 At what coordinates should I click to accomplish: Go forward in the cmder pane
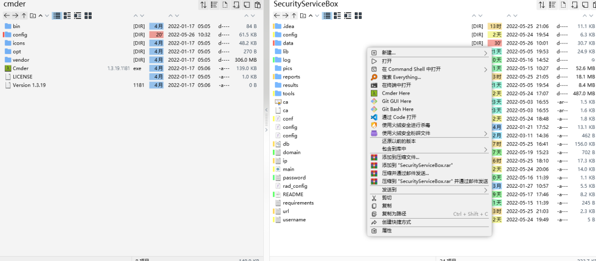point(15,15)
